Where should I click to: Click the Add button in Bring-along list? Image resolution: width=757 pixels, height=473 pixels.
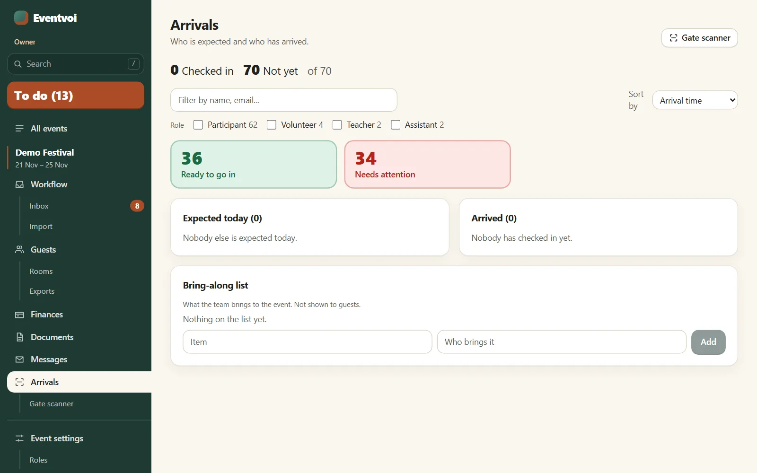click(x=708, y=342)
